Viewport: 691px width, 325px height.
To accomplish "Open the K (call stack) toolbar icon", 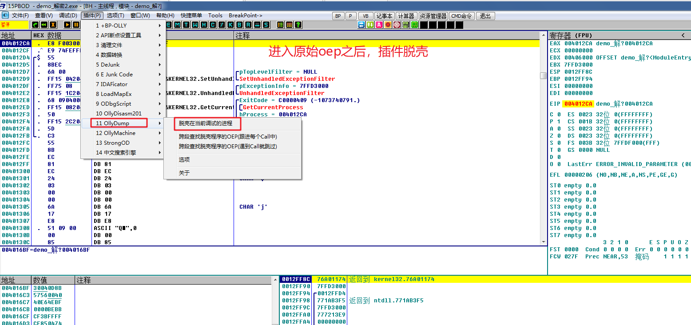I will (230, 25).
